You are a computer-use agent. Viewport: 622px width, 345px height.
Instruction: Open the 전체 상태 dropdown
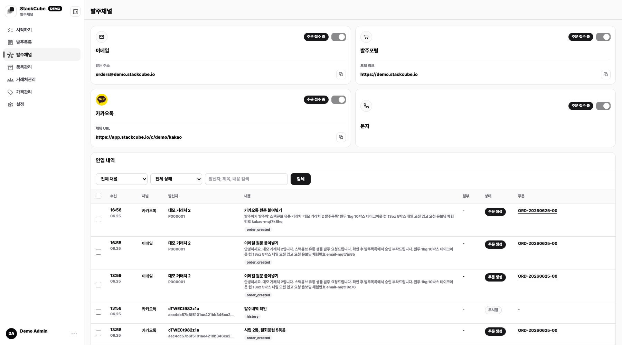tap(176, 179)
